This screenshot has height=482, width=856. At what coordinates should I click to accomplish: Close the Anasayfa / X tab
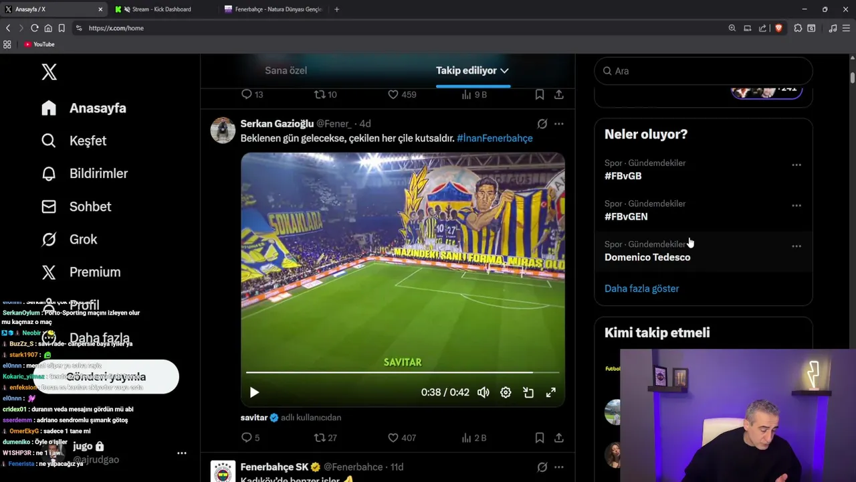(x=100, y=9)
